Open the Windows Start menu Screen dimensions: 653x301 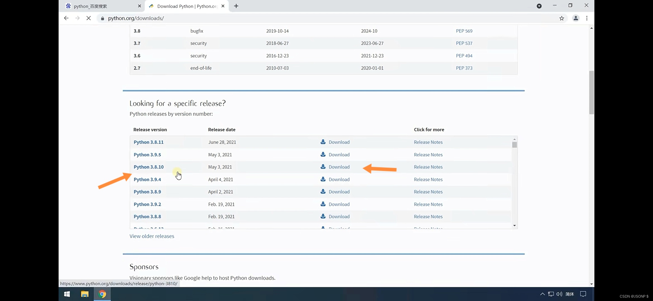click(67, 294)
